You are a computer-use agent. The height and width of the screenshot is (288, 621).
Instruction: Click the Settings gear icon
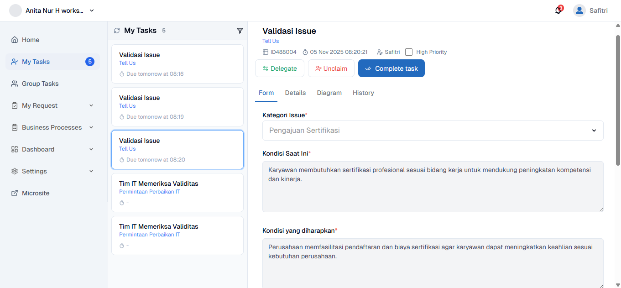point(15,171)
